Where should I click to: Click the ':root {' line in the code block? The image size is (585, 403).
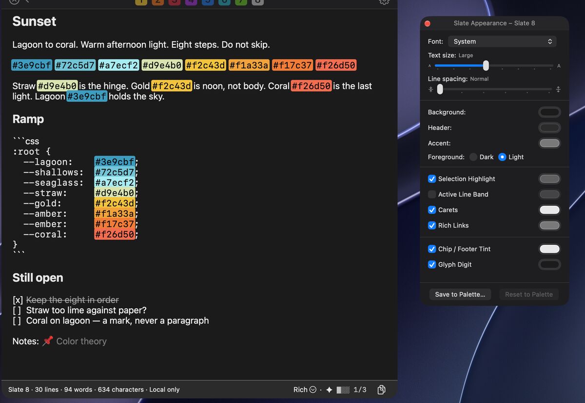(x=32, y=152)
